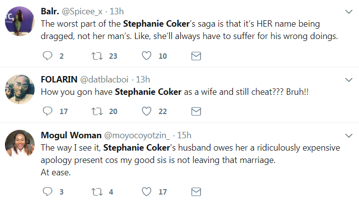Image resolution: width=359 pixels, height=200 pixels.
Task: Like FOLARIN's tweet about cheating
Action: pos(147,112)
